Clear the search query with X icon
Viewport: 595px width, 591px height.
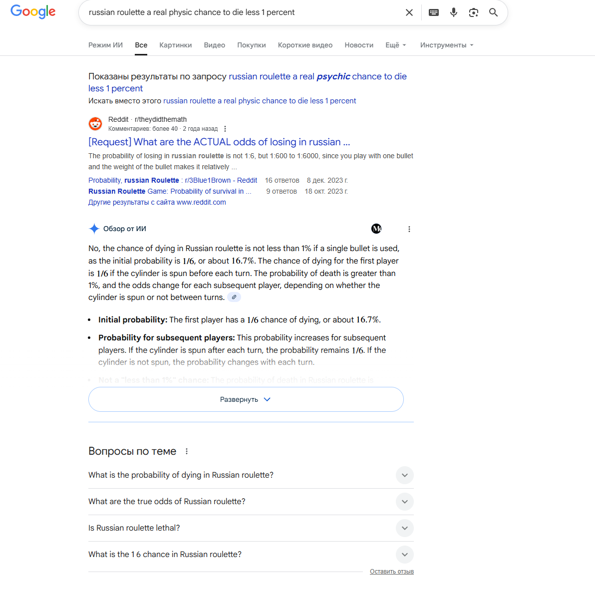(x=409, y=12)
